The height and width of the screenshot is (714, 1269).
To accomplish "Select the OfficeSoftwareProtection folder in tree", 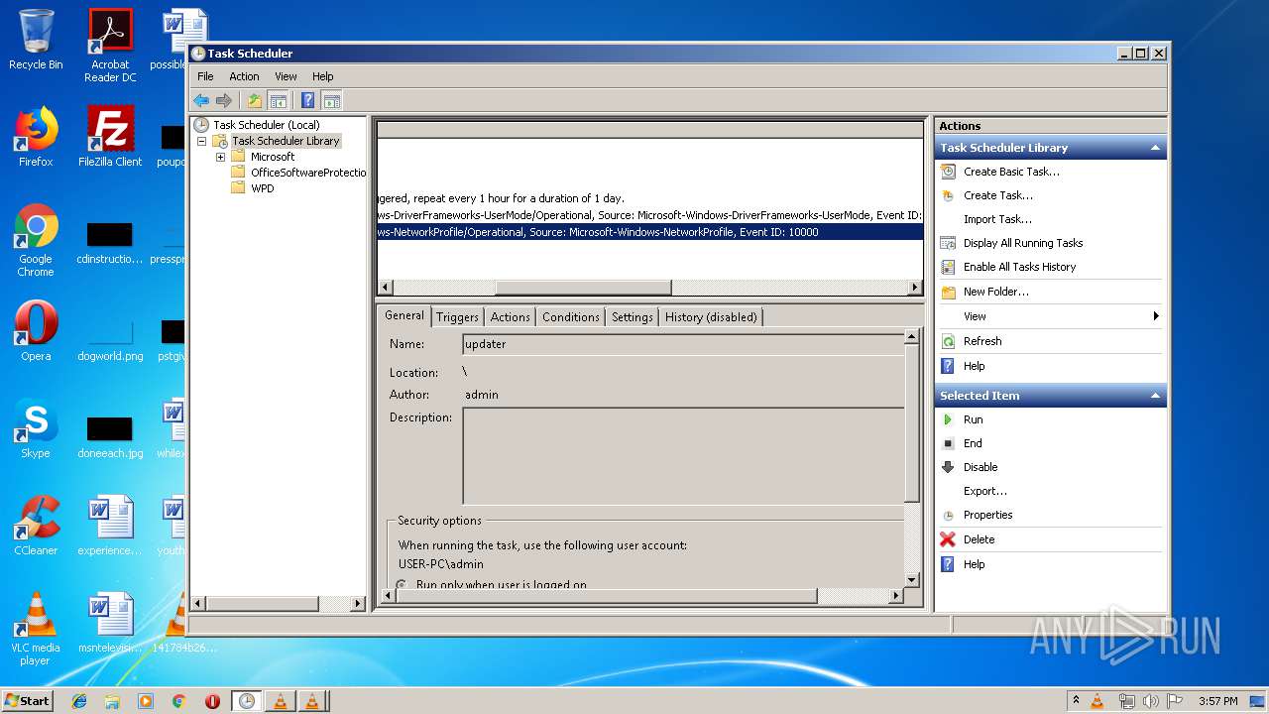I will 308,173.
